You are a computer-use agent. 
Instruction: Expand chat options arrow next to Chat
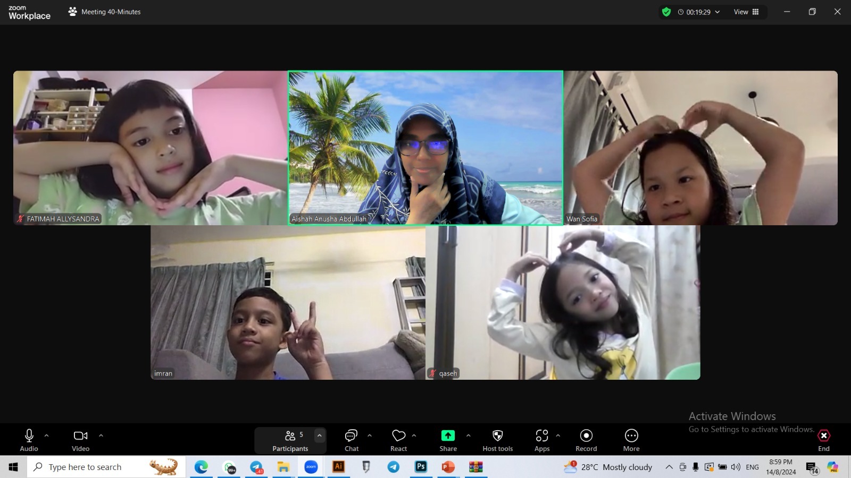coord(370,436)
